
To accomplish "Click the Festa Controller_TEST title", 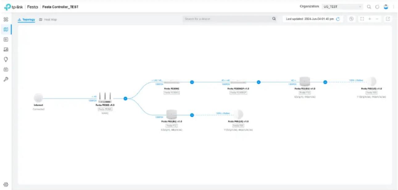I will click(x=60, y=7).
